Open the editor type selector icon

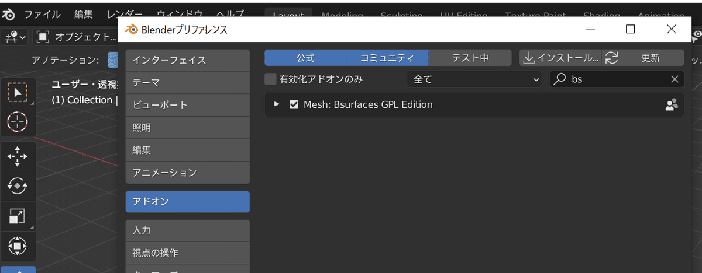pos(15,37)
